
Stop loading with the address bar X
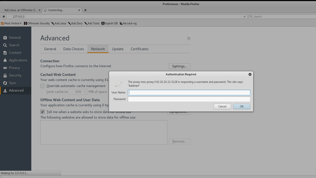[x=244, y=16]
